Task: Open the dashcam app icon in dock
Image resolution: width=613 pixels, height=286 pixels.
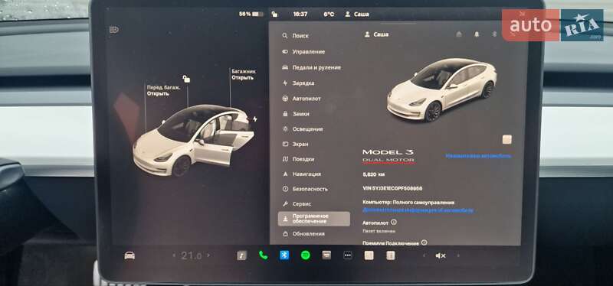Action: click(326, 255)
